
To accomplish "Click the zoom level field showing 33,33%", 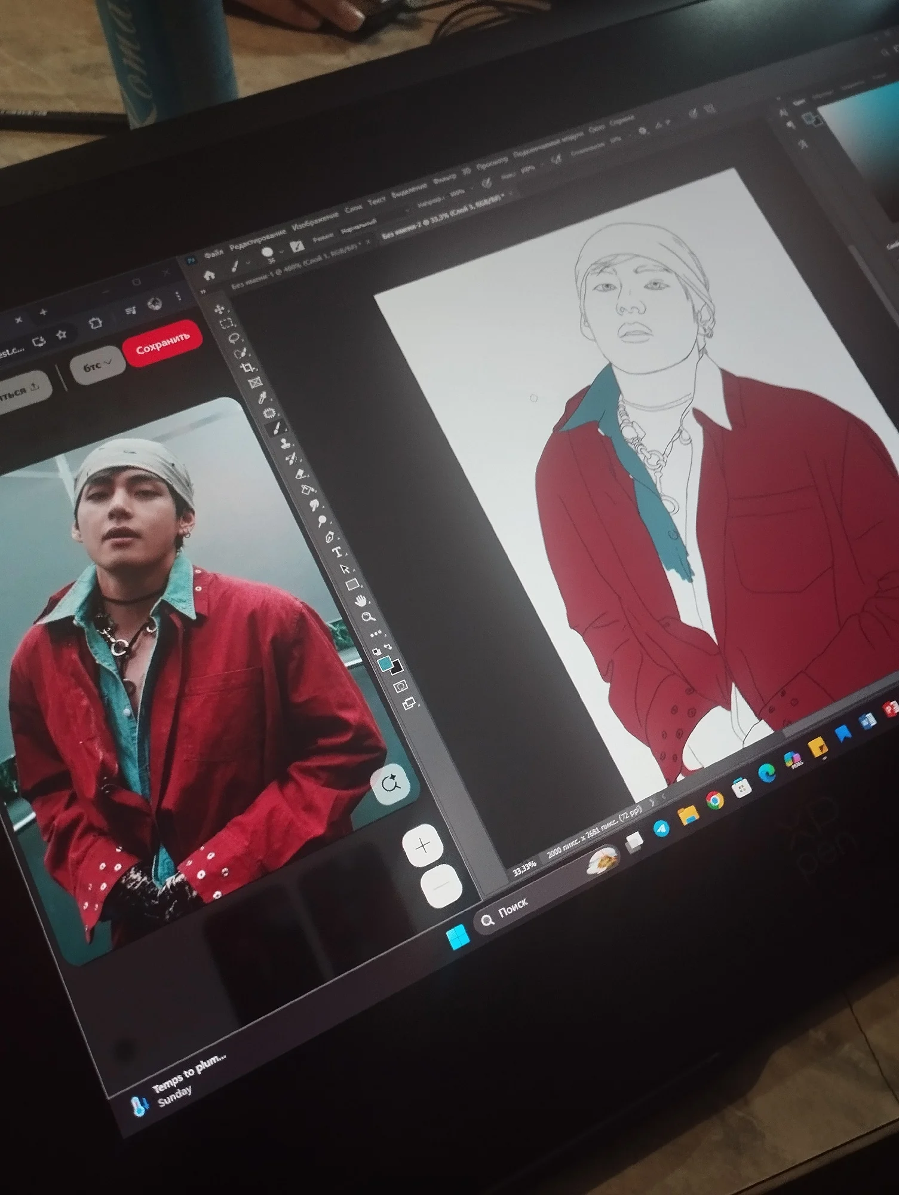I will pos(524,870).
